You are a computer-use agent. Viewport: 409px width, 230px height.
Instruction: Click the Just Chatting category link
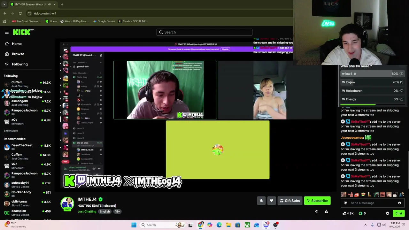(x=87, y=211)
